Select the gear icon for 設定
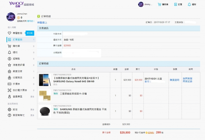Image resolution: width=205 pixels, height=140 pixels. tap(9, 110)
